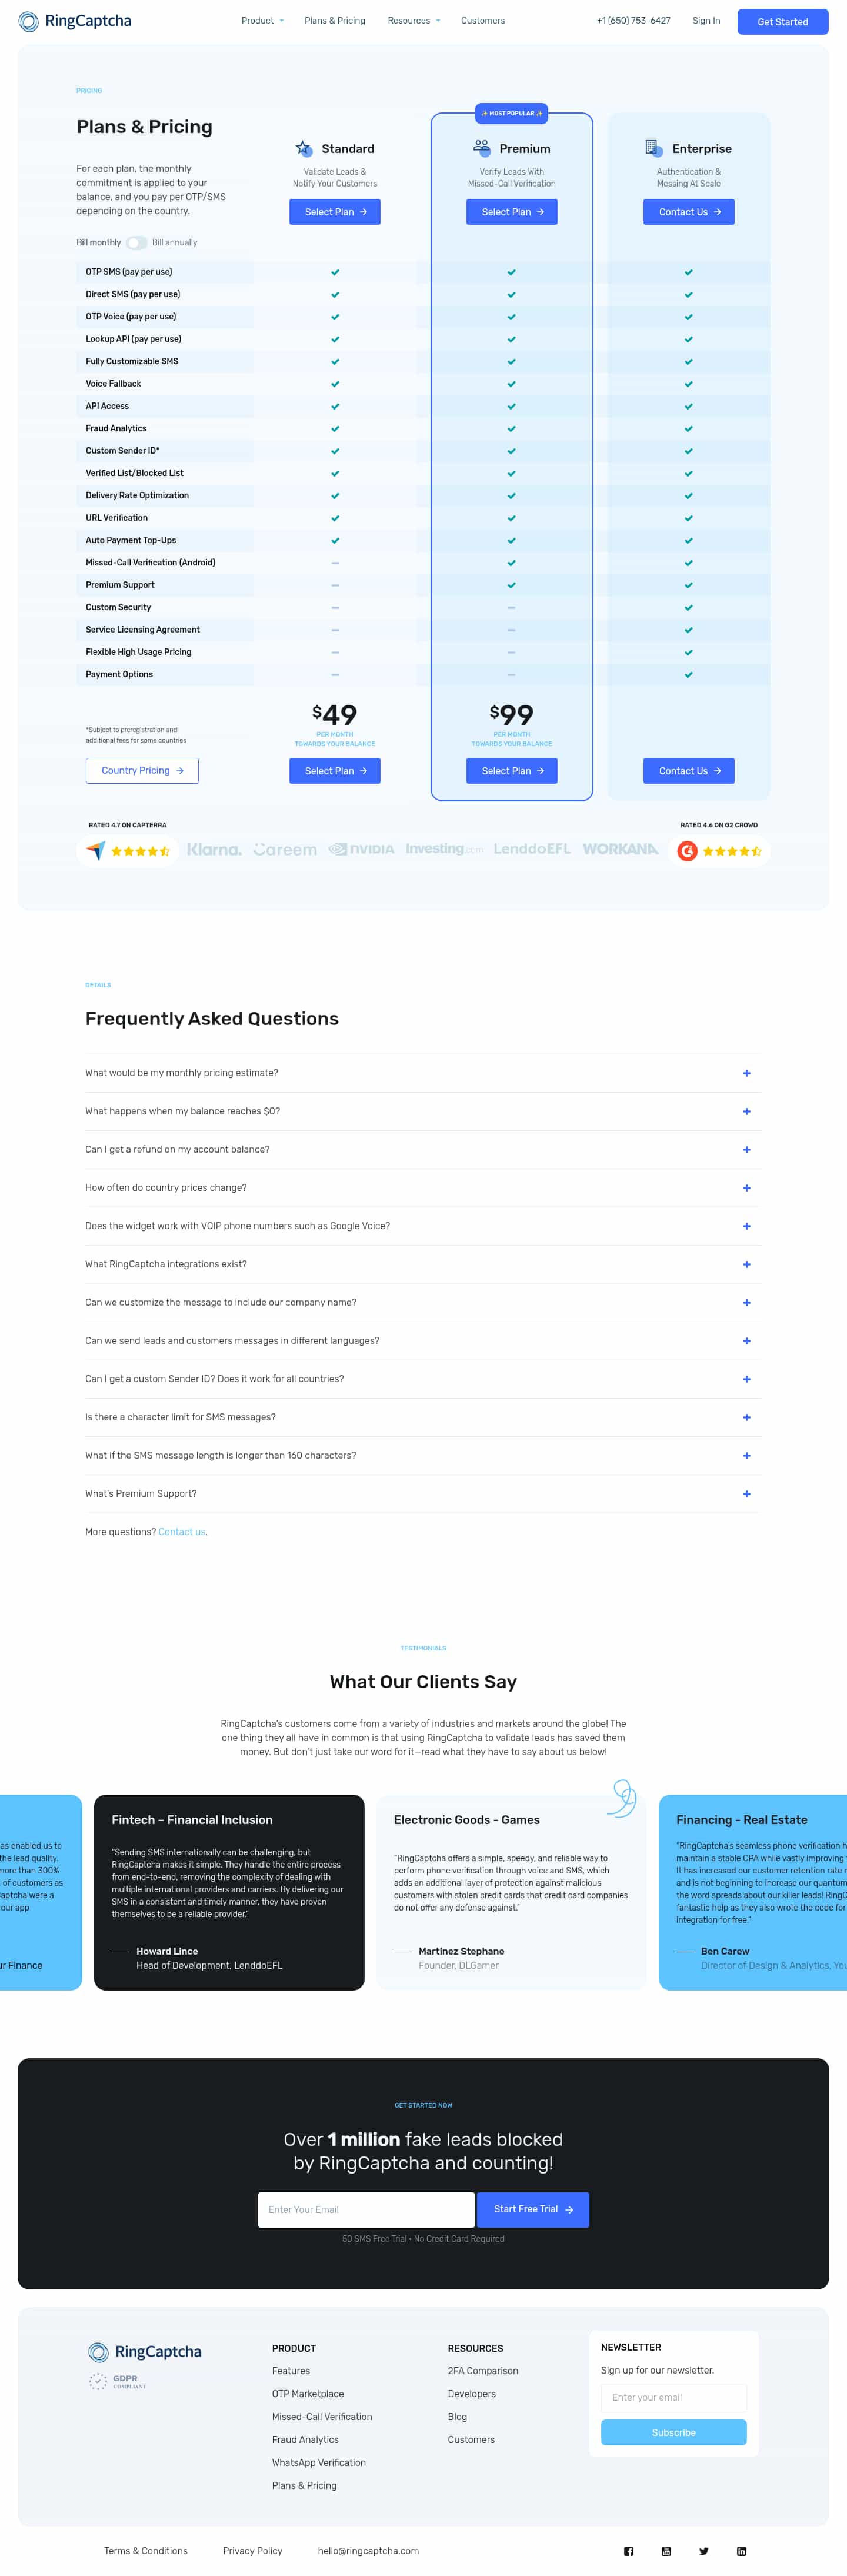Click the Contact us link below FAQs

(182, 1532)
